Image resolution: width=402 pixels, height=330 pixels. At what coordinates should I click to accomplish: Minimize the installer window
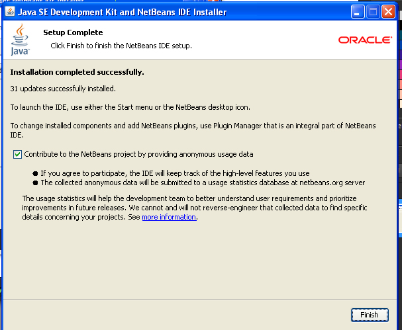coord(356,12)
